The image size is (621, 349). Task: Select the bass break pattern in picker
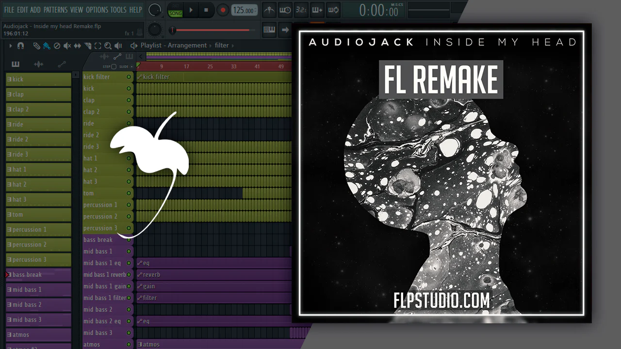38,274
